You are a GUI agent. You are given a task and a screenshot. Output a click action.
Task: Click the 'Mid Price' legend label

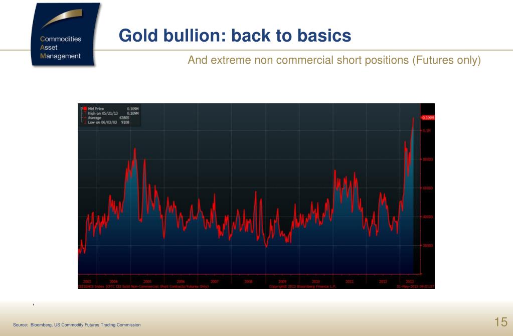[x=96, y=109]
